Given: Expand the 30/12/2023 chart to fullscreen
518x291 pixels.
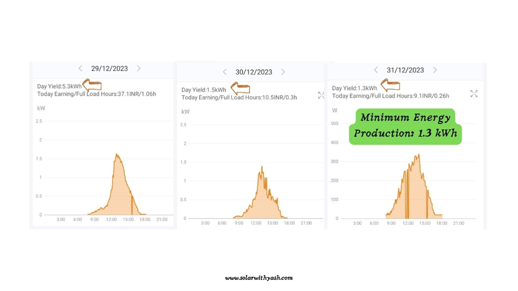Looking at the screenshot, I should pyautogui.click(x=321, y=96).
